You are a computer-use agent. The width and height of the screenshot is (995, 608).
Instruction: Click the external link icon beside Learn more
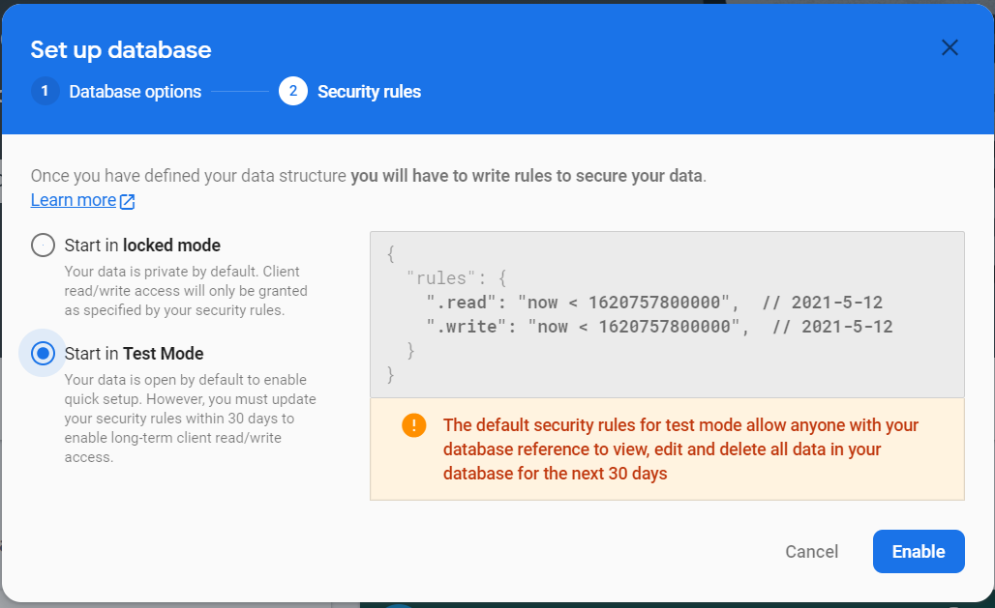pos(127,201)
